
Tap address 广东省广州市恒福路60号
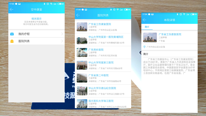[x=110, y=81]
